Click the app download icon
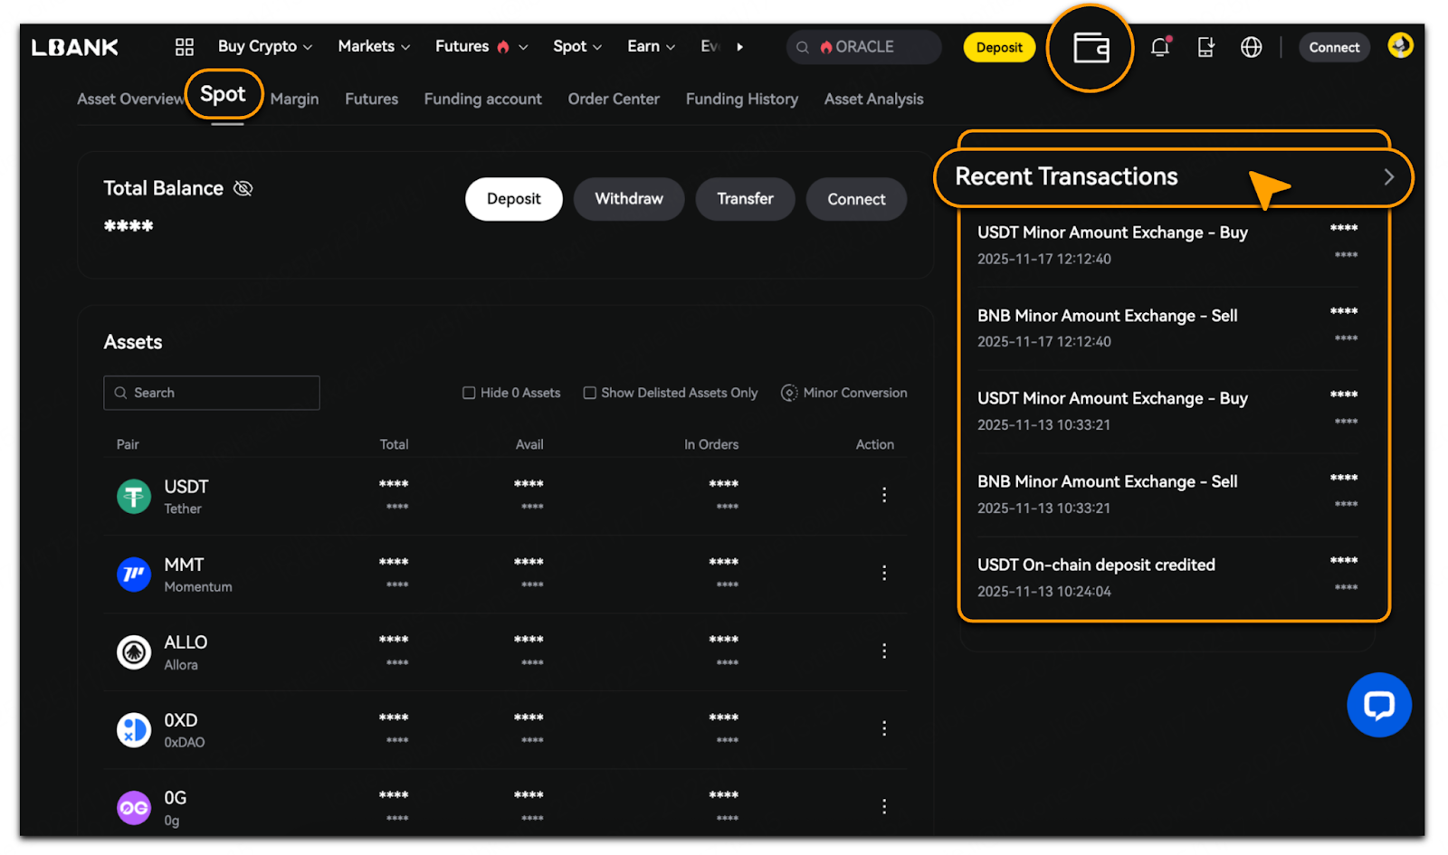This screenshot has height=855, width=1448. [x=1205, y=47]
